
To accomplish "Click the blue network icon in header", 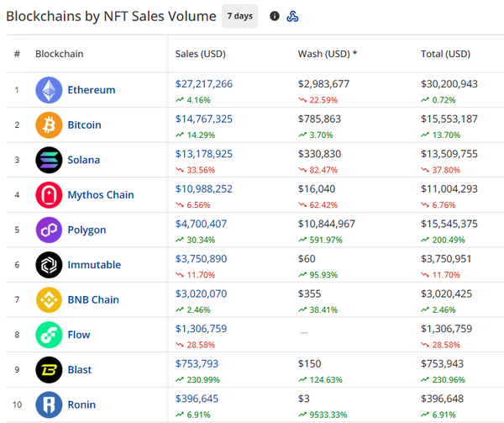I will coord(293,16).
